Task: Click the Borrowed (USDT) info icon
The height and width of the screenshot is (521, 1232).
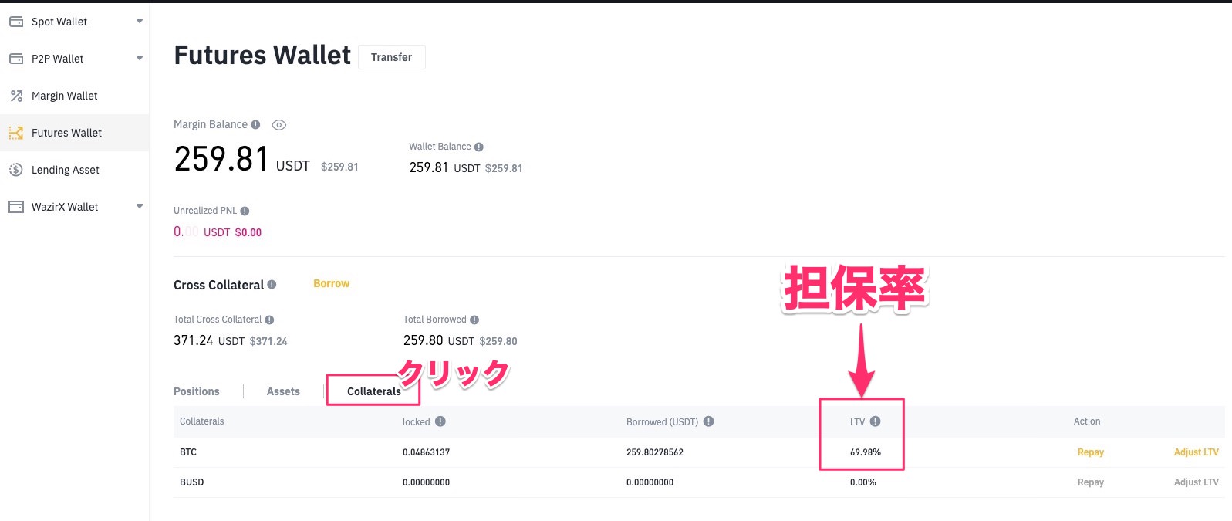Action: tap(708, 421)
